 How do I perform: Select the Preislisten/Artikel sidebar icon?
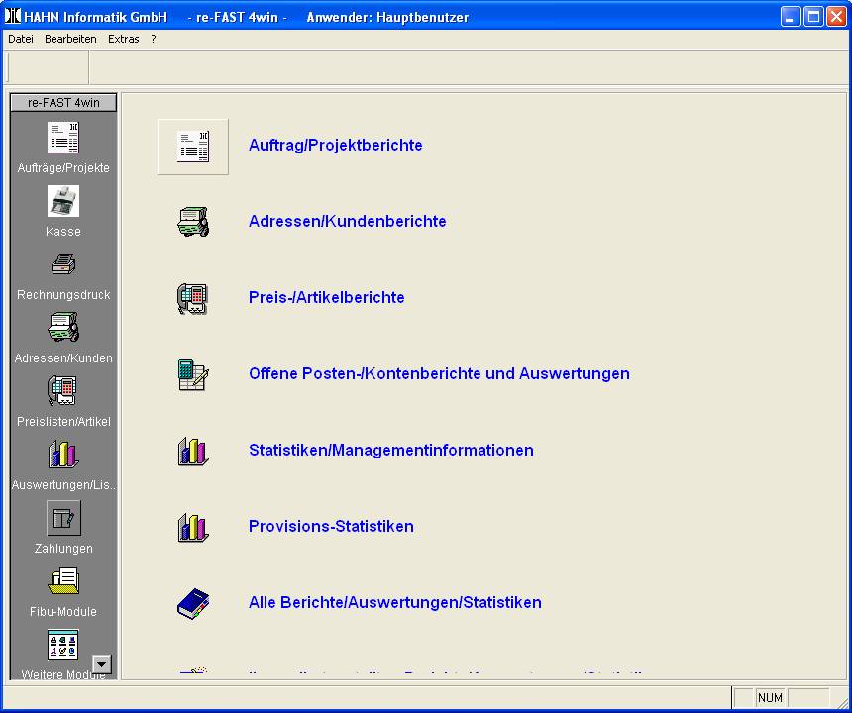click(63, 390)
